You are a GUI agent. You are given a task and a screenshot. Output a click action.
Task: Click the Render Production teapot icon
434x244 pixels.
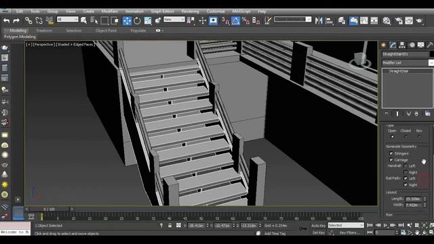click(419, 21)
